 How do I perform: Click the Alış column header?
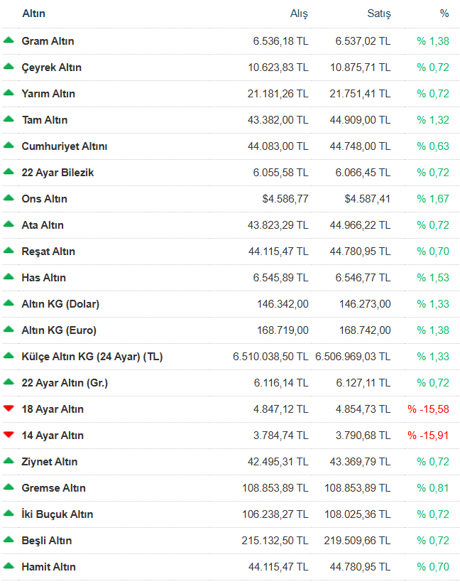tap(299, 13)
